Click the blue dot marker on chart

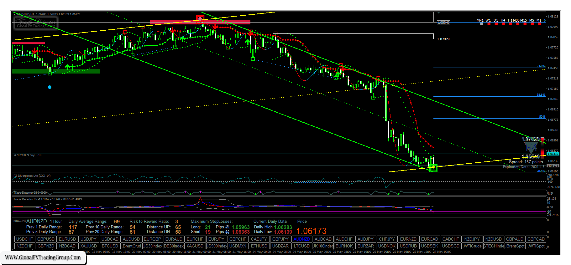50,87
